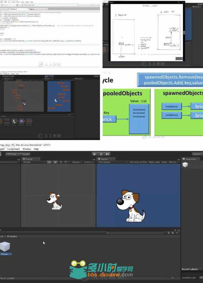This screenshot has height=283, width=203.
Task: Click the spawnedObjects heading on slide
Action: pyautogui.click(x=183, y=93)
